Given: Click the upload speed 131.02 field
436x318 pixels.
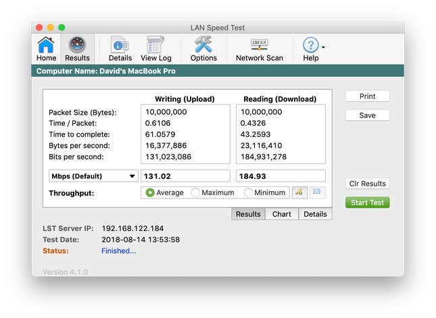Looking at the screenshot, I should click(x=185, y=176).
